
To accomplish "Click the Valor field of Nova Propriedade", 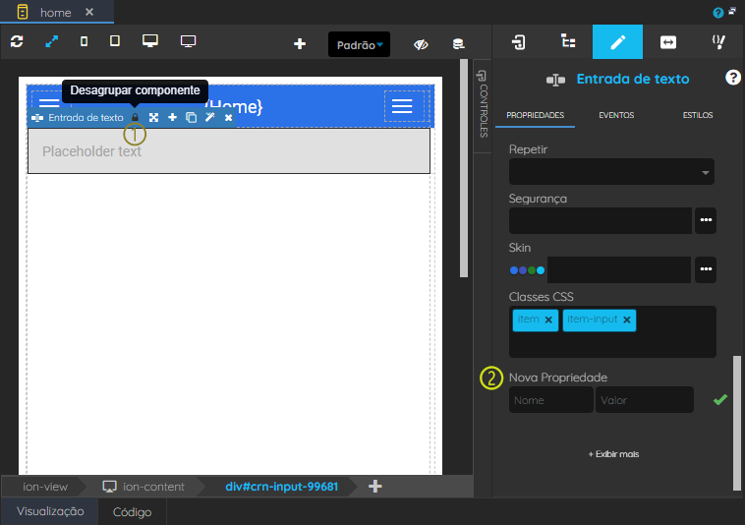I will click(x=645, y=399).
